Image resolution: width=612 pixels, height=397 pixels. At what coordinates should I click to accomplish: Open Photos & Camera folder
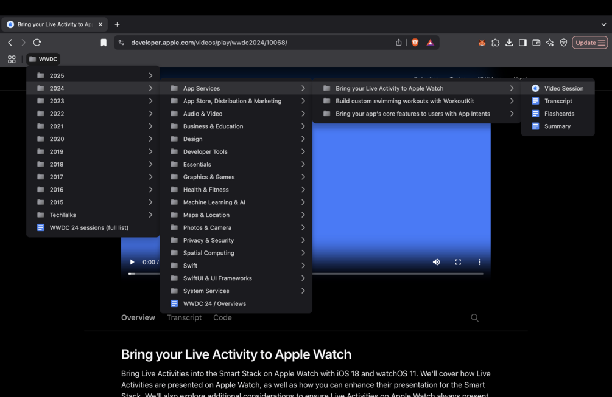pos(236,227)
